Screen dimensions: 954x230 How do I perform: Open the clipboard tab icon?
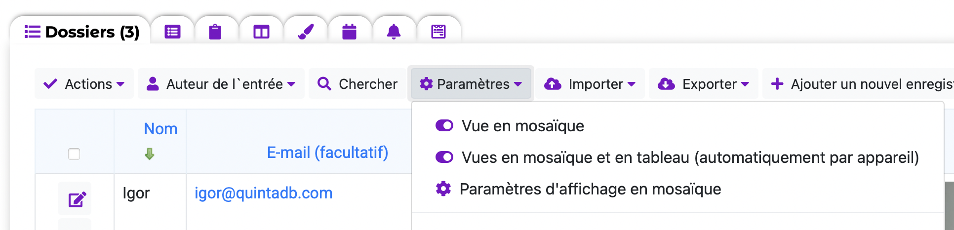[215, 32]
